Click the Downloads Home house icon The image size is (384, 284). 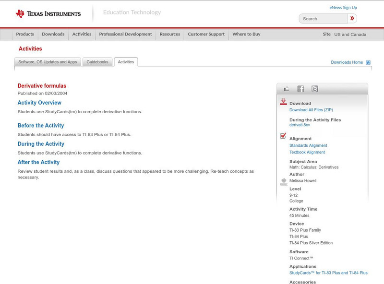pyautogui.click(x=368, y=62)
